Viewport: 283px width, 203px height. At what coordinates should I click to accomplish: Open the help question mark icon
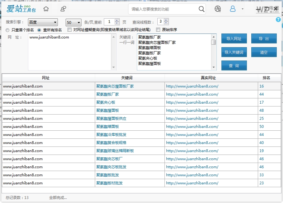(278, 20)
